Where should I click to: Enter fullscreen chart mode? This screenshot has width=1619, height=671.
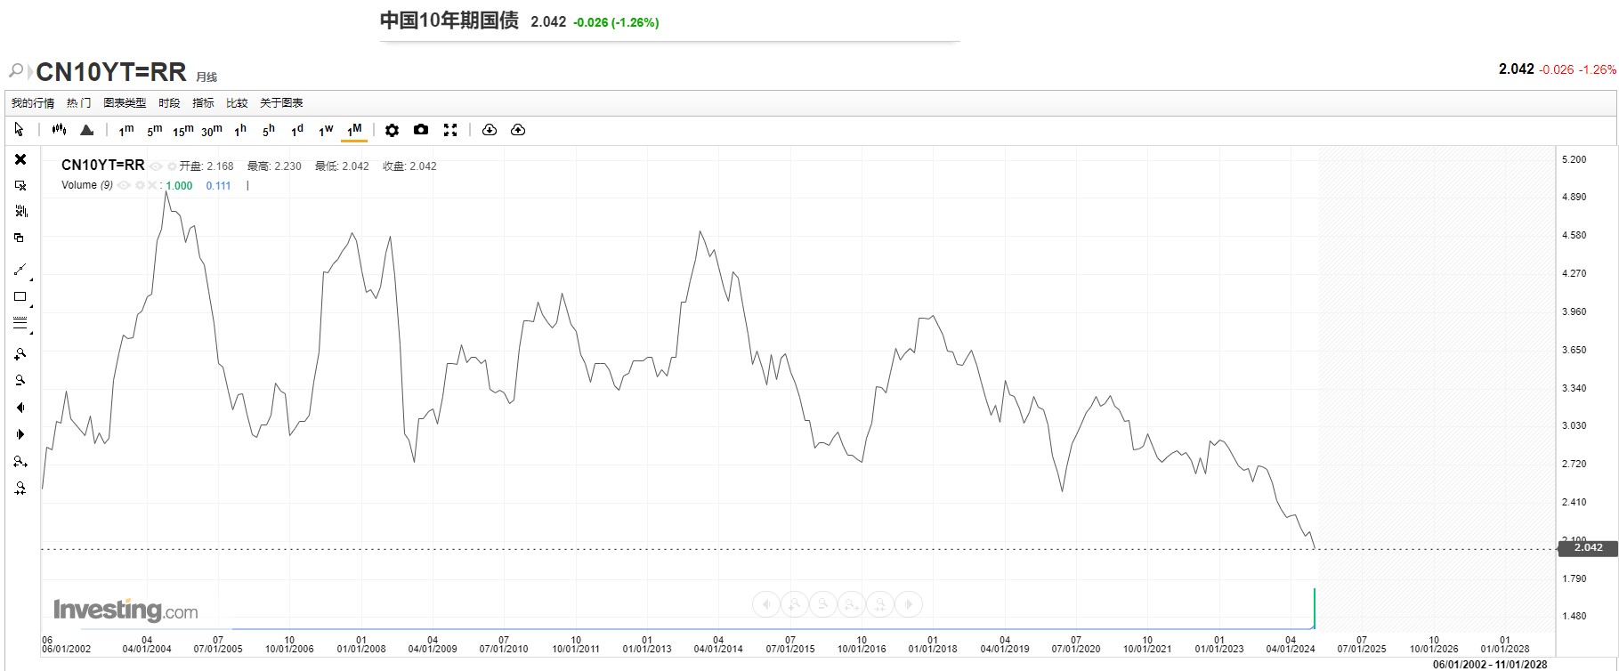click(450, 130)
